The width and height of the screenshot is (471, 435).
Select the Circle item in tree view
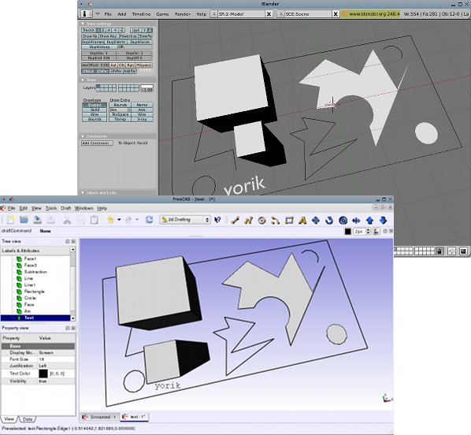point(30,298)
